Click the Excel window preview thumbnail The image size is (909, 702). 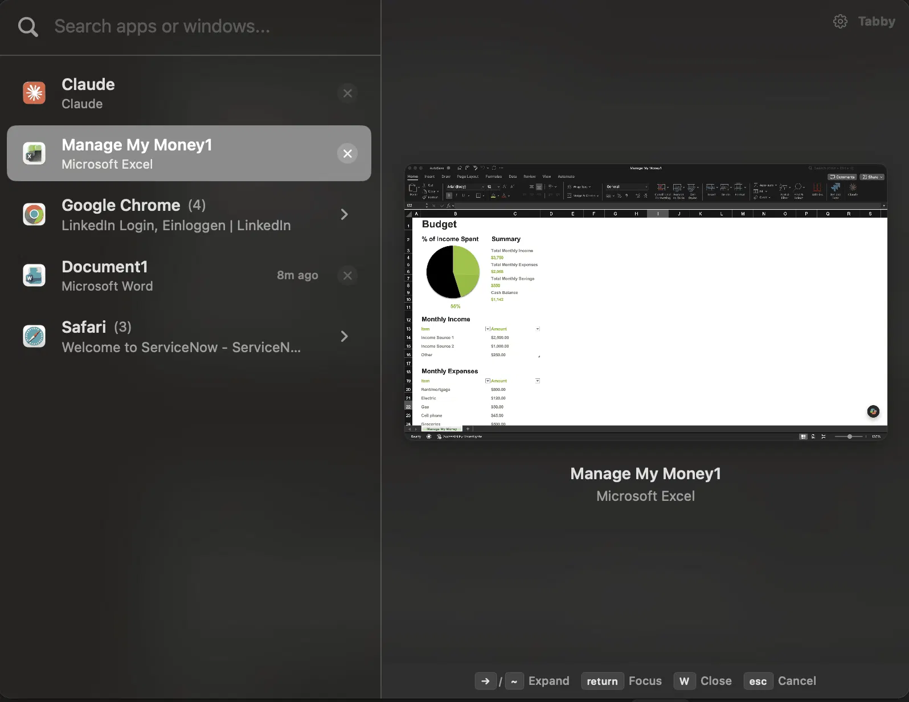646,303
